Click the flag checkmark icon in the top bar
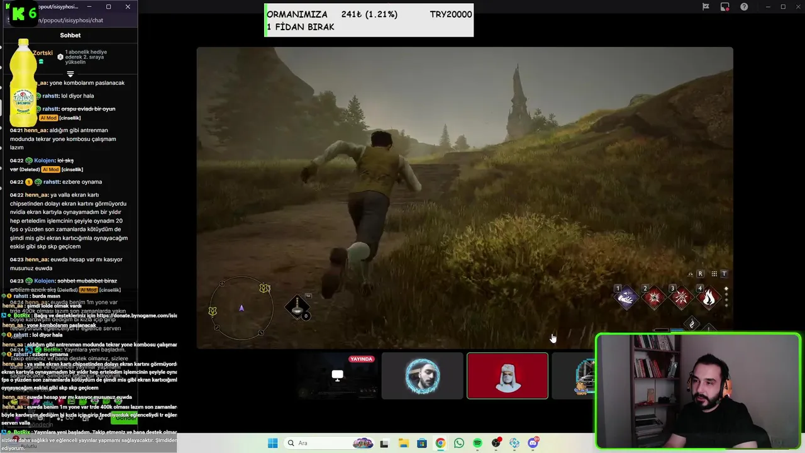This screenshot has width=805, height=453. [706, 7]
